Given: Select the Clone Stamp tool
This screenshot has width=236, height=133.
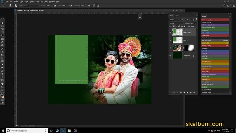Looking at the screenshot, I should tap(3, 52).
